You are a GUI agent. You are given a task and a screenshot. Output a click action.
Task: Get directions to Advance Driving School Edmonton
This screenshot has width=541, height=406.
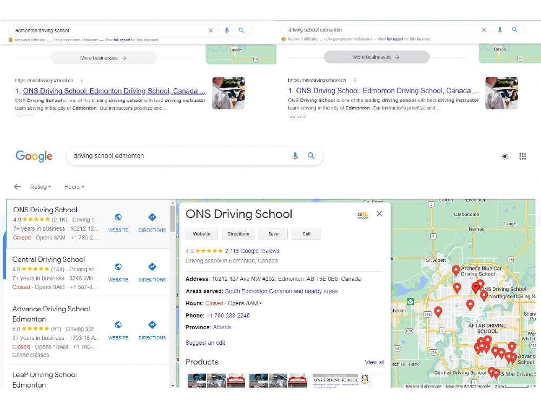pyautogui.click(x=152, y=330)
